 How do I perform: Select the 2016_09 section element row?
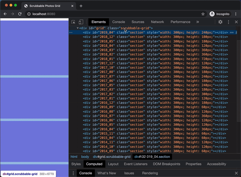click(x=153, y=107)
